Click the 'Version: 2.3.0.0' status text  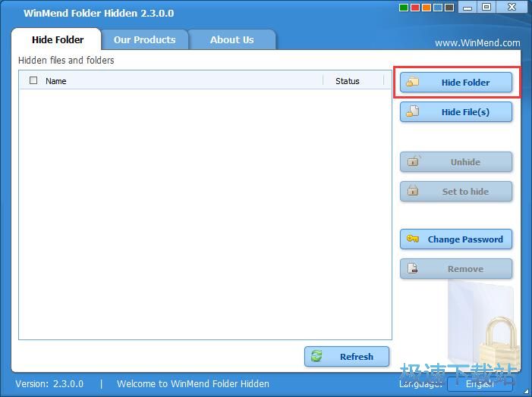tap(49, 384)
